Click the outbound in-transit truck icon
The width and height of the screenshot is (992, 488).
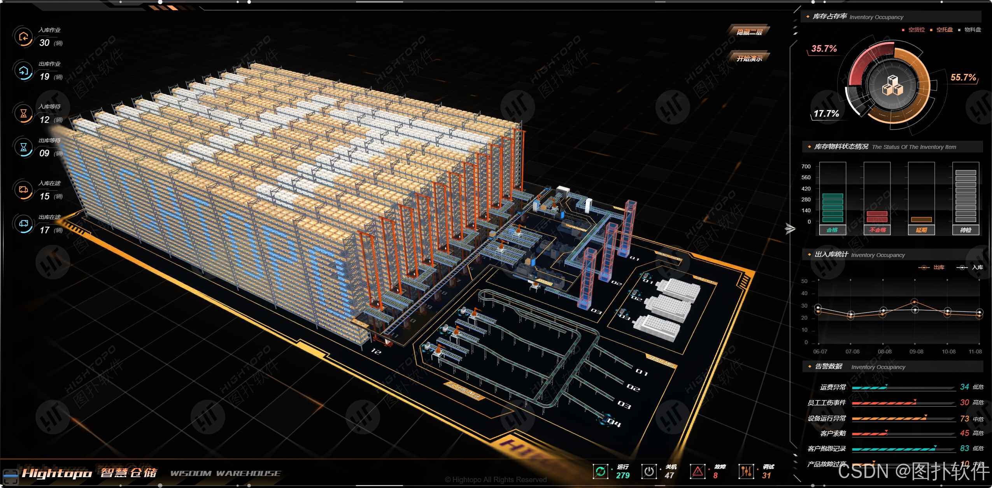[23, 224]
